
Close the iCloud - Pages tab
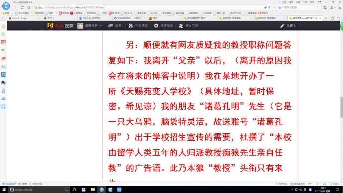point(39,18)
